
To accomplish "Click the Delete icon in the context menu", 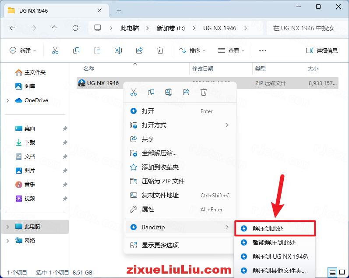I will click(x=204, y=92).
